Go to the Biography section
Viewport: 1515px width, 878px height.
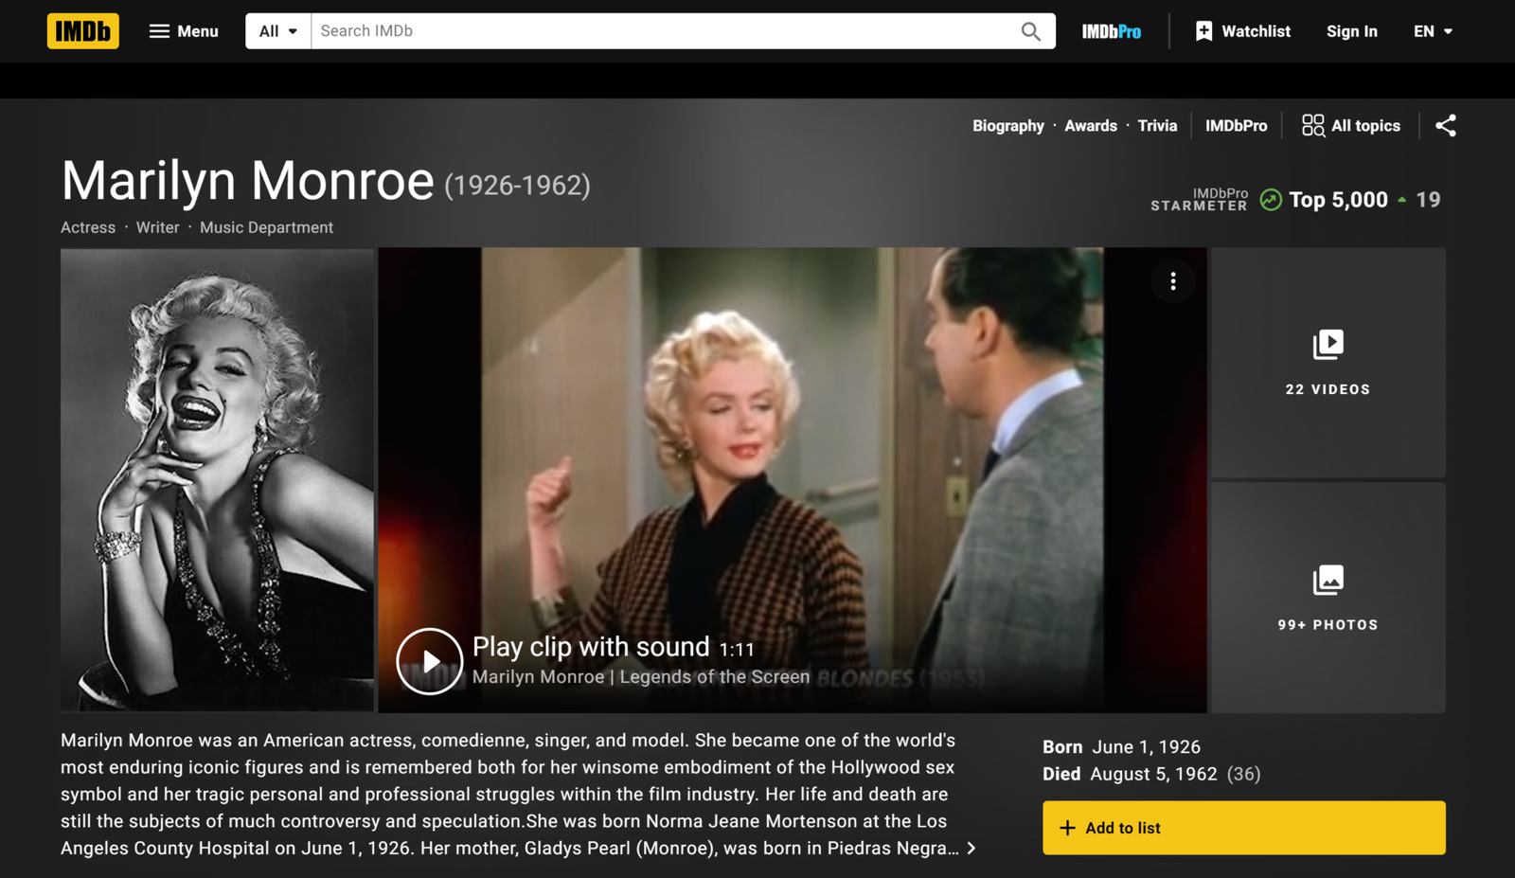[x=1007, y=126]
